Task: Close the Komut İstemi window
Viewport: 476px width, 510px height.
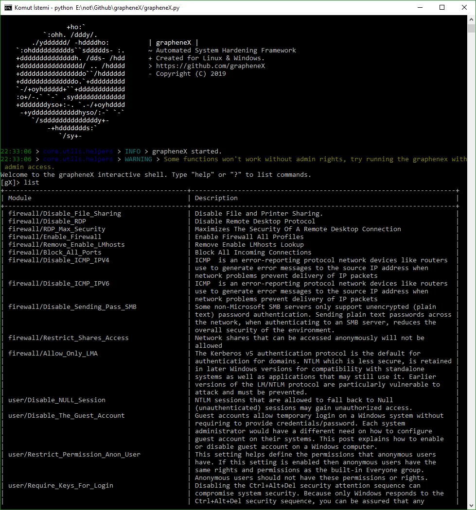Action: [464, 7]
